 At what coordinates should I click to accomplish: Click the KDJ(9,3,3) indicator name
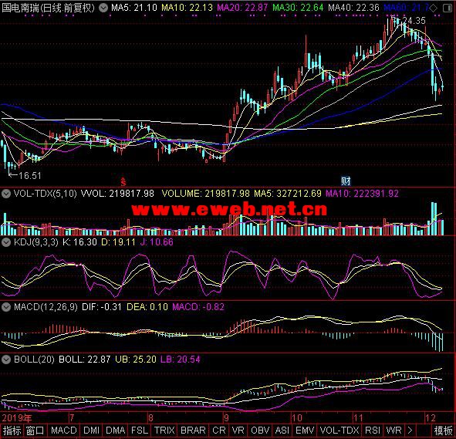[x=36, y=242]
